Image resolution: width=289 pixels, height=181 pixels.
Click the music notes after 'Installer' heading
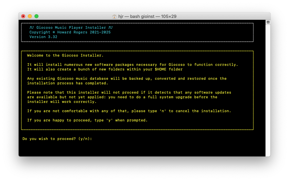[x=111, y=27]
